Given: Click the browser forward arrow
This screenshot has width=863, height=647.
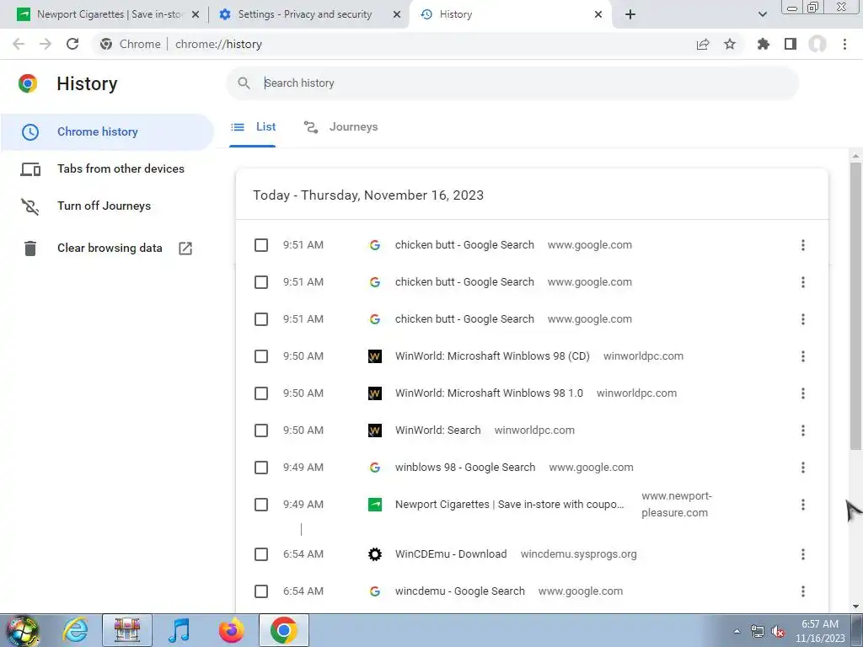Looking at the screenshot, I should [x=46, y=44].
